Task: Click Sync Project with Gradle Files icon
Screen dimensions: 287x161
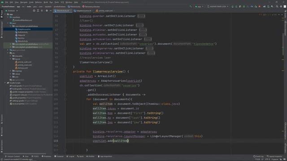Action: (264, 6)
